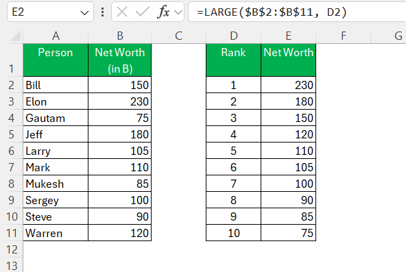Select column E header
This screenshot has width=406, height=272.
[x=288, y=36]
